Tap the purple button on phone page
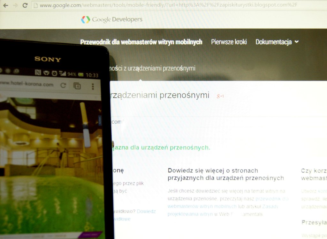The height and width of the screenshot is (239, 327). tap(90, 234)
